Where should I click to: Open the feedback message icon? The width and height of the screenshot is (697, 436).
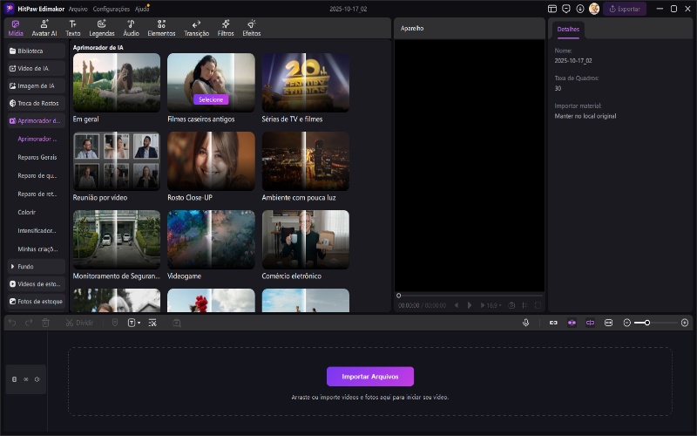click(x=566, y=9)
